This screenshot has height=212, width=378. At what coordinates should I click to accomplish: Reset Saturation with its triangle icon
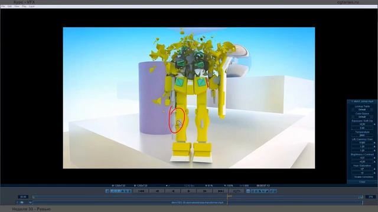coord(374,173)
